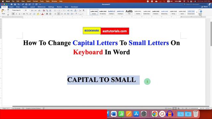Click the yellow highlight color swatch button

[38, 14]
